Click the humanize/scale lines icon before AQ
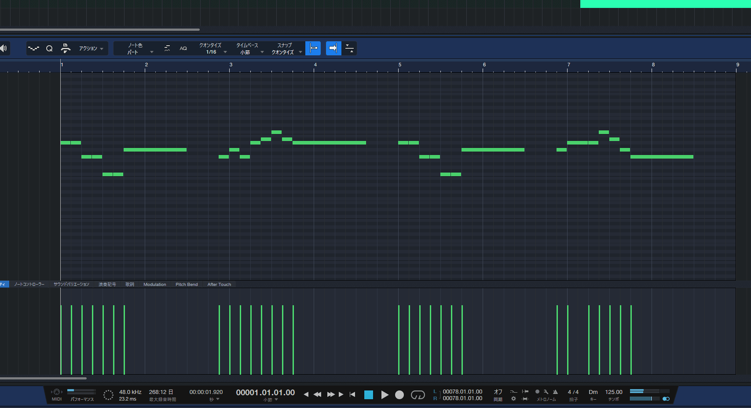 (167, 48)
